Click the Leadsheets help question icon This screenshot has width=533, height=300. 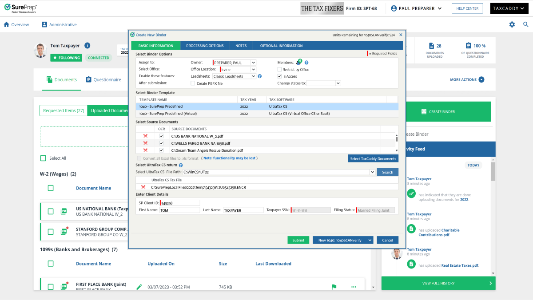coord(259,76)
